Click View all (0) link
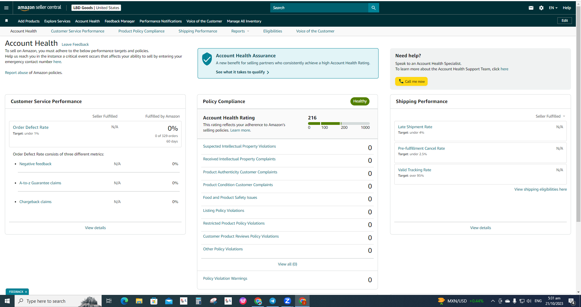The width and height of the screenshot is (581, 307). (x=287, y=264)
